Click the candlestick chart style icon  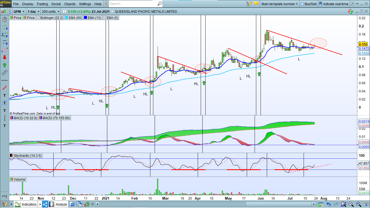(4, 12)
